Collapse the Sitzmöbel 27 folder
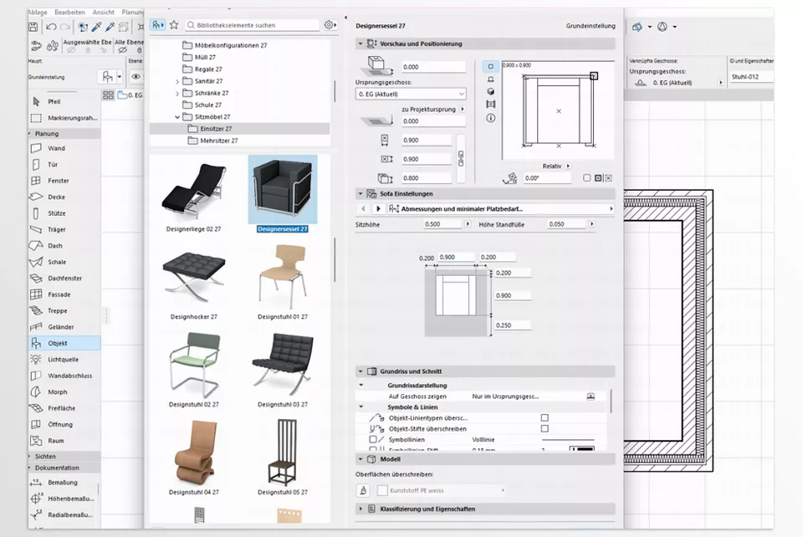Image resolution: width=803 pixels, height=537 pixels. pyautogui.click(x=177, y=117)
